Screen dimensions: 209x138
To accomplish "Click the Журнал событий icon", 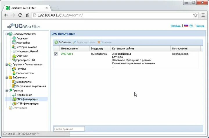I will (14, 51).
